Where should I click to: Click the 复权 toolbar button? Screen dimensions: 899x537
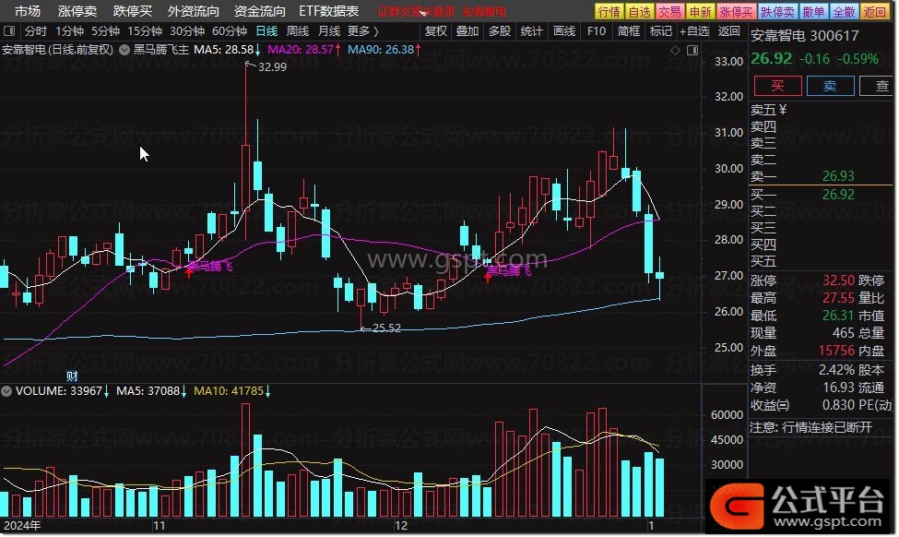(x=436, y=31)
